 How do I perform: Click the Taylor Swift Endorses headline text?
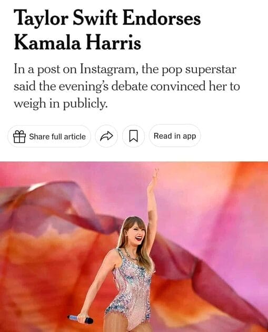[107, 18]
